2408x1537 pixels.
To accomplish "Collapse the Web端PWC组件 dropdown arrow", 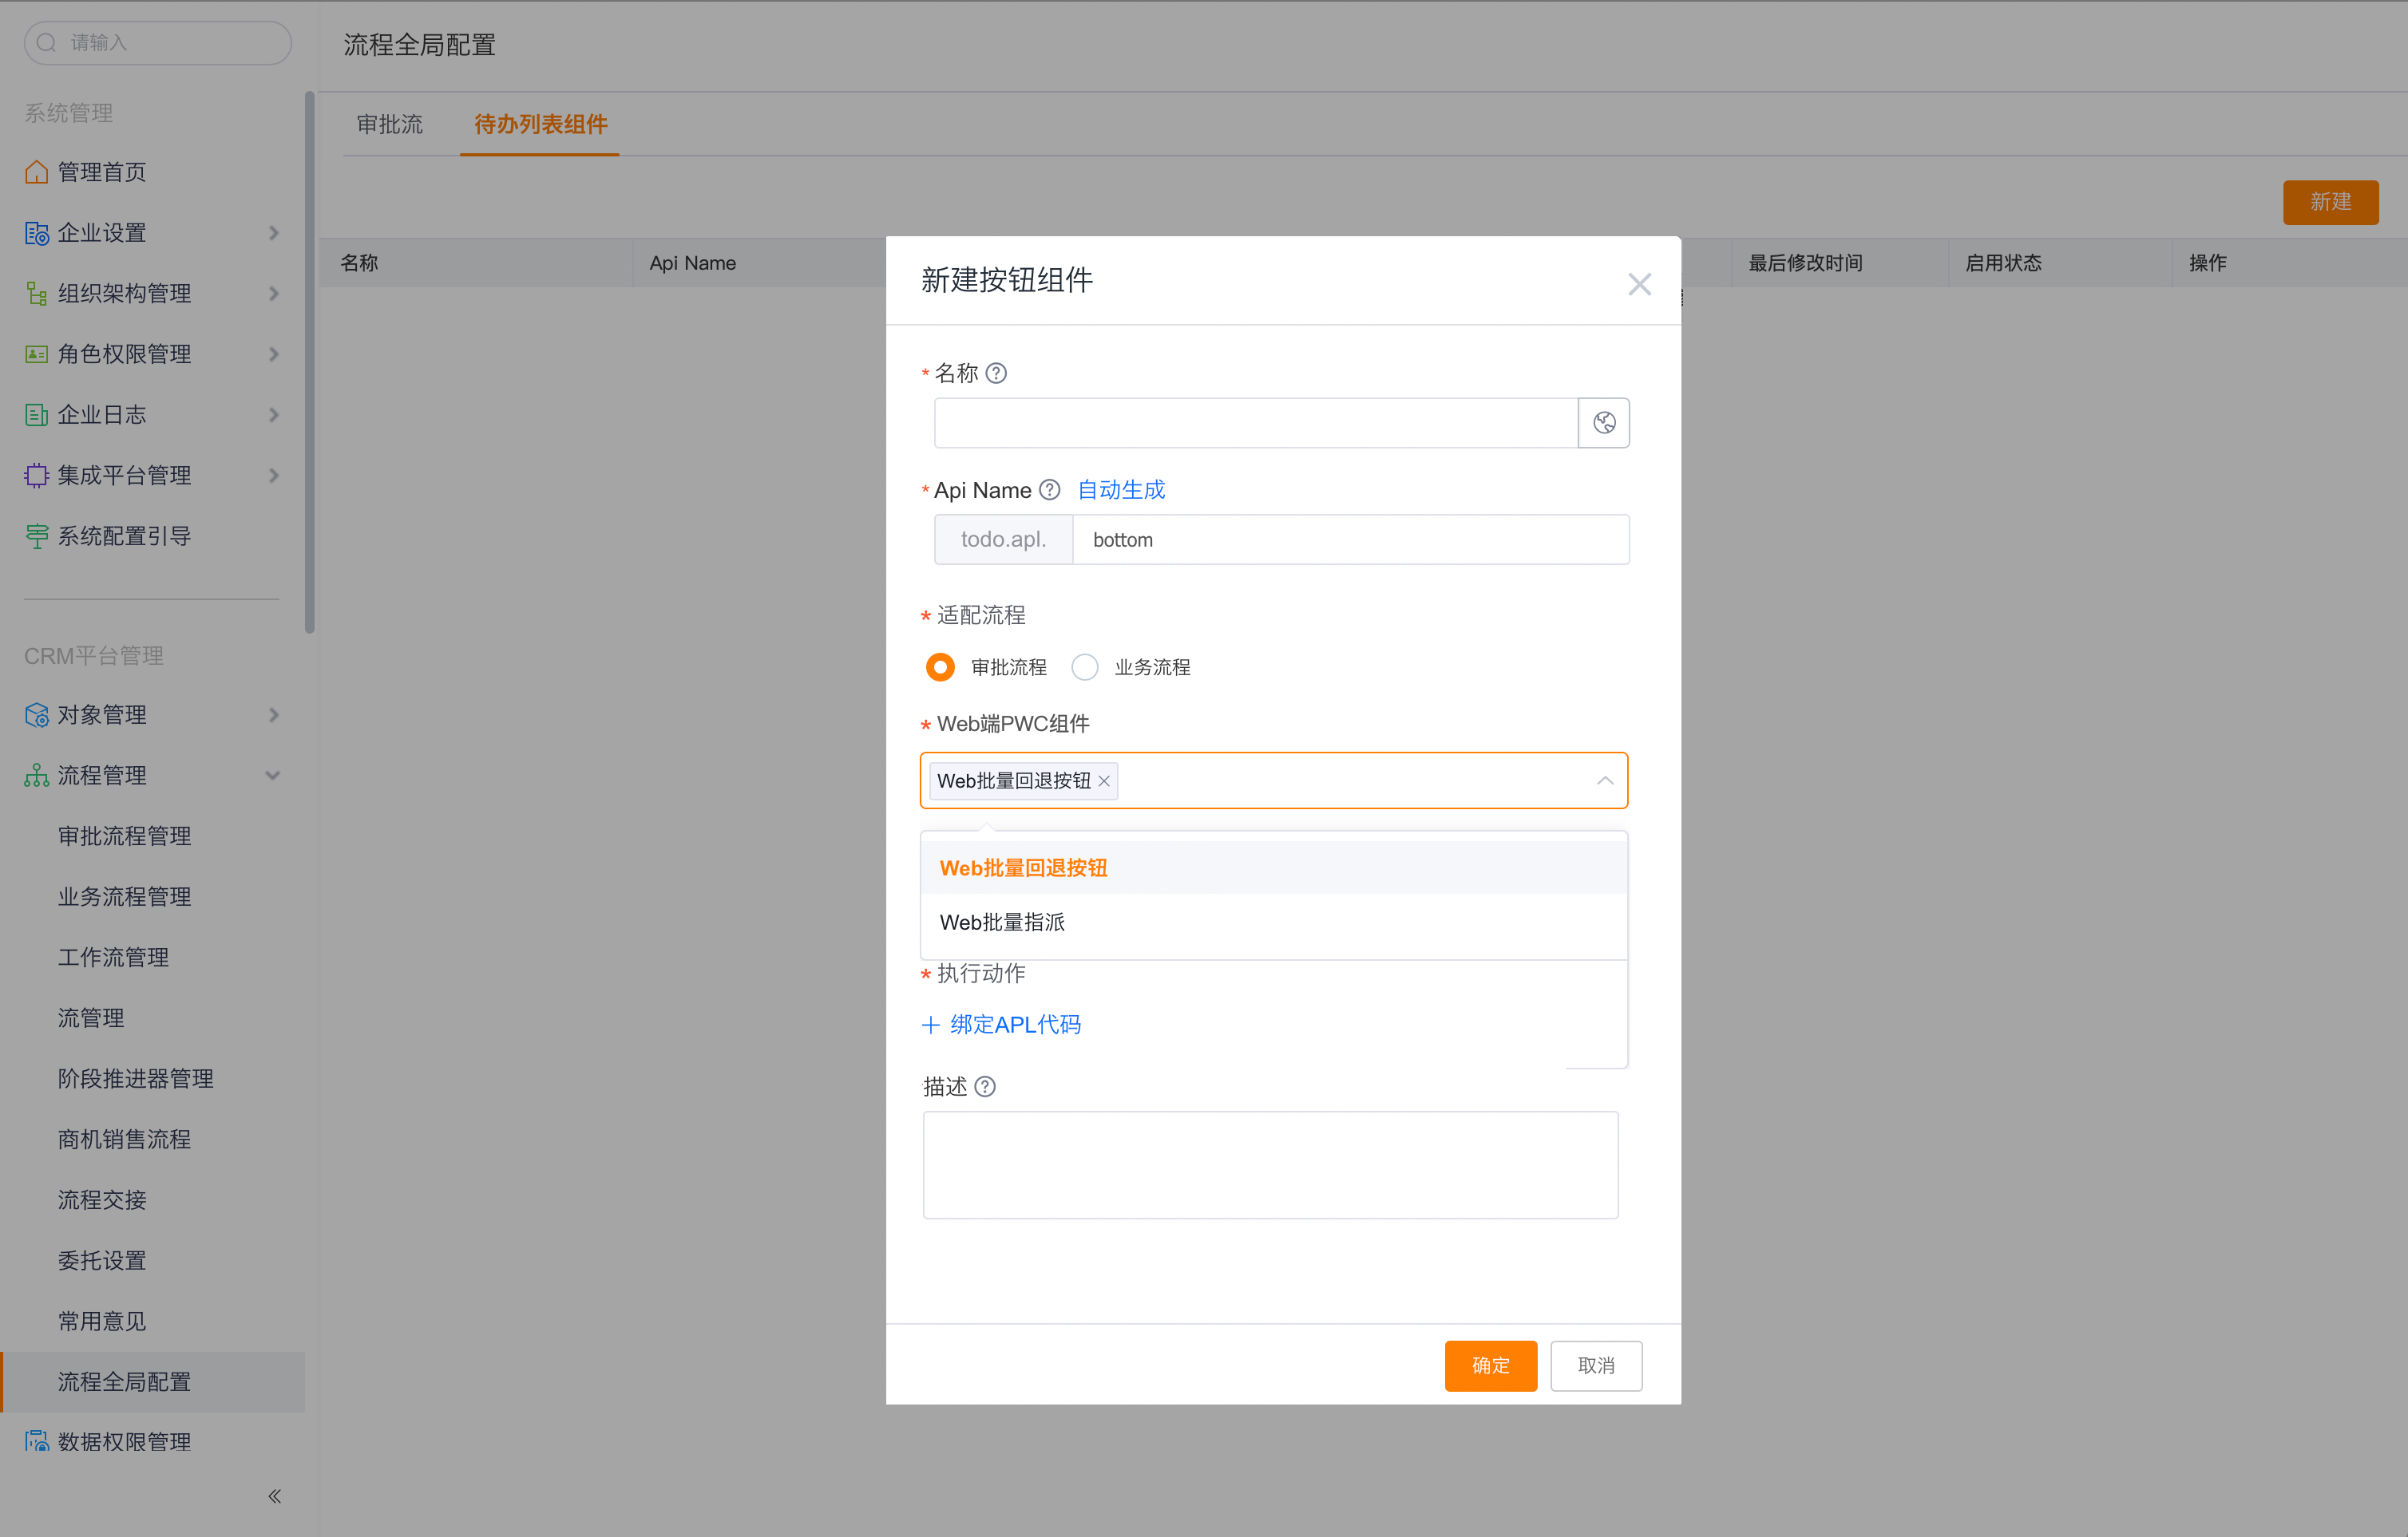I will click(1604, 780).
